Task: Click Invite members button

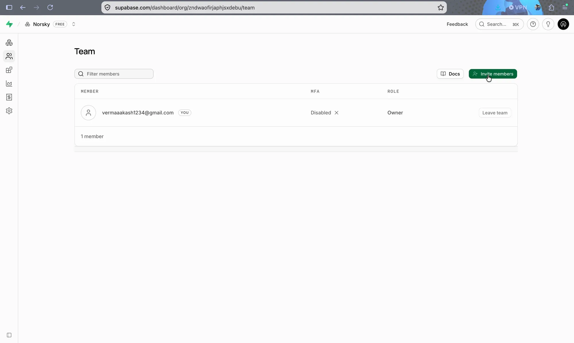Action: tap(493, 74)
